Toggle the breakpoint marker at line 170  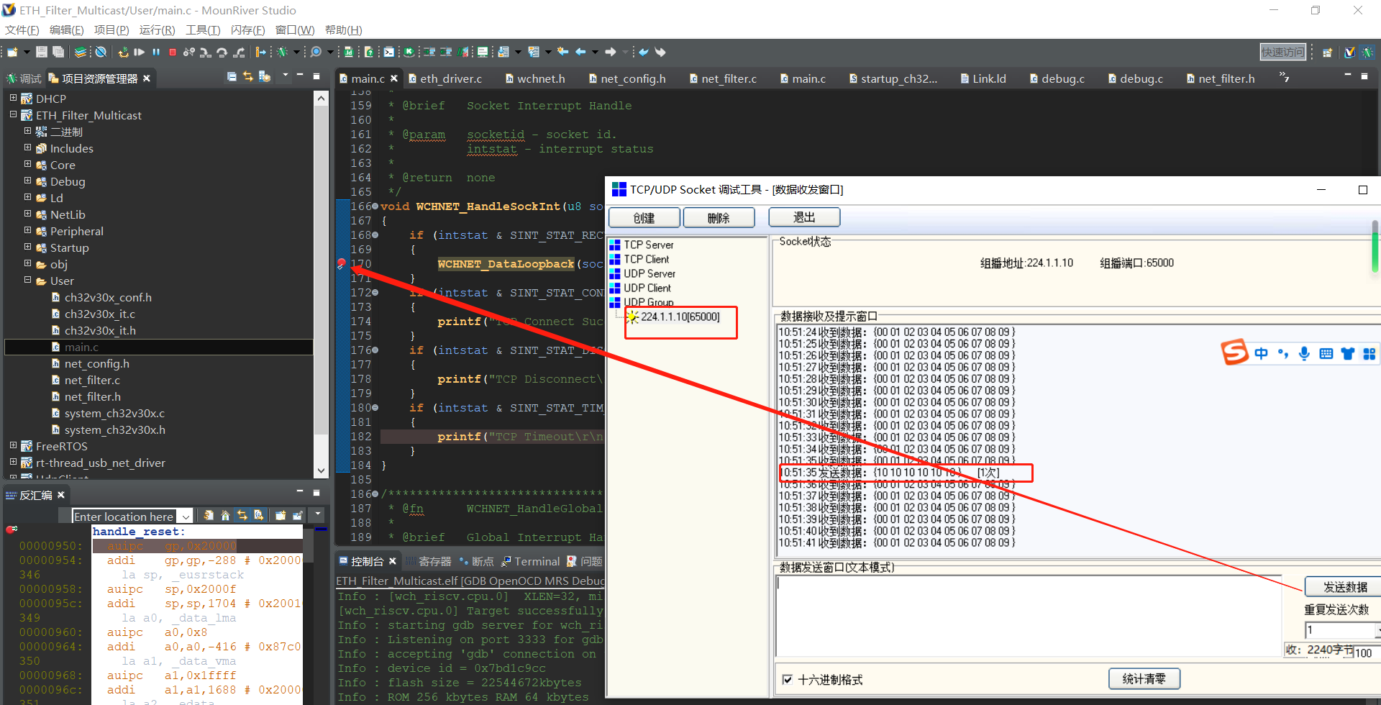[x=342, y=264]
